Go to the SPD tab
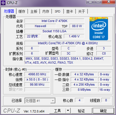 58,11
